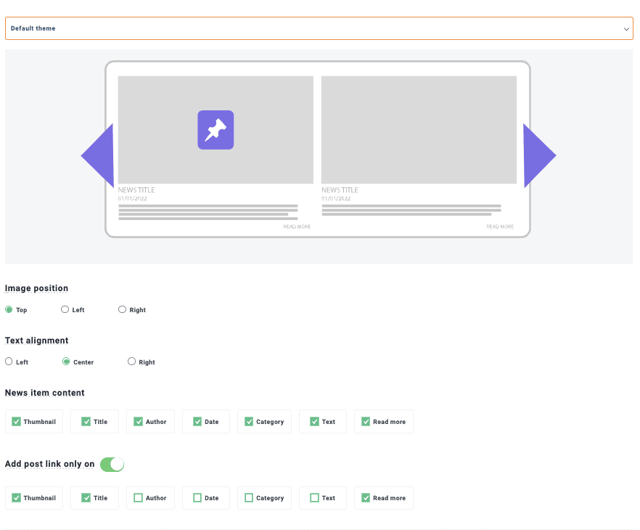The width and height of the screenshot is (640, 530).
Task: Toggle the Add post link only on switch
Action: click(x=112, y=464)
